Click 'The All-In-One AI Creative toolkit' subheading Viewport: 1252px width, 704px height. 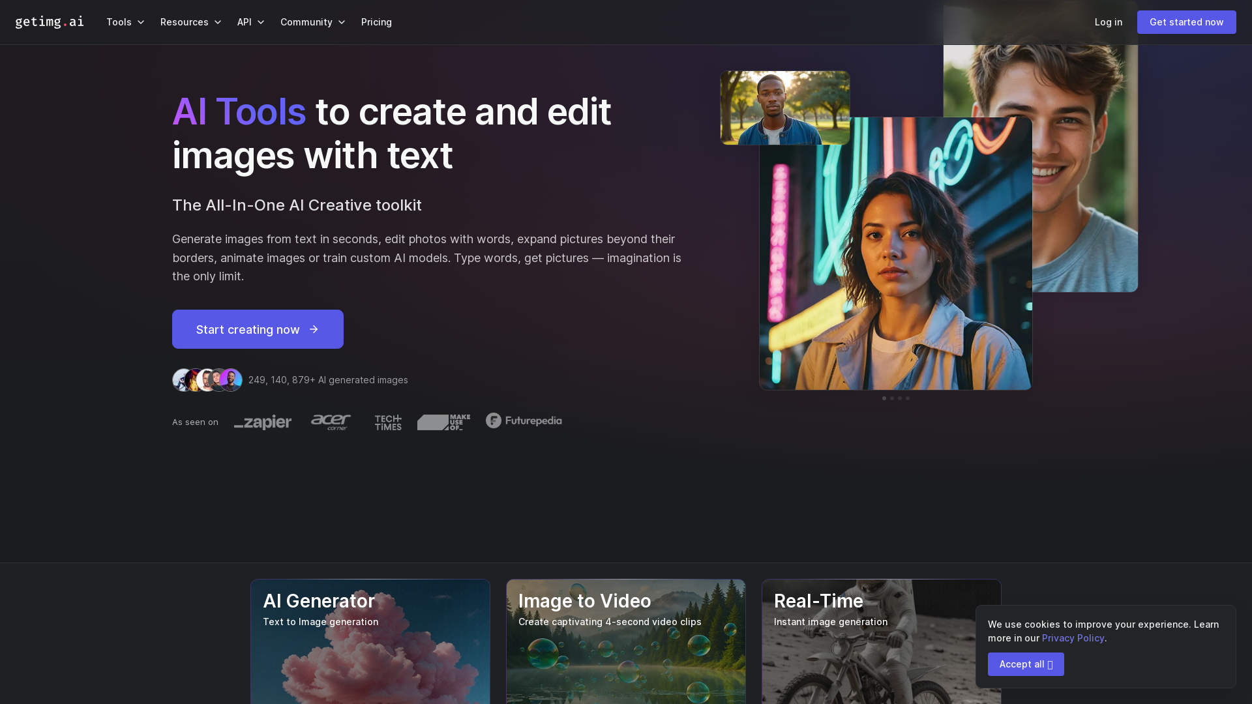[297, 205]
